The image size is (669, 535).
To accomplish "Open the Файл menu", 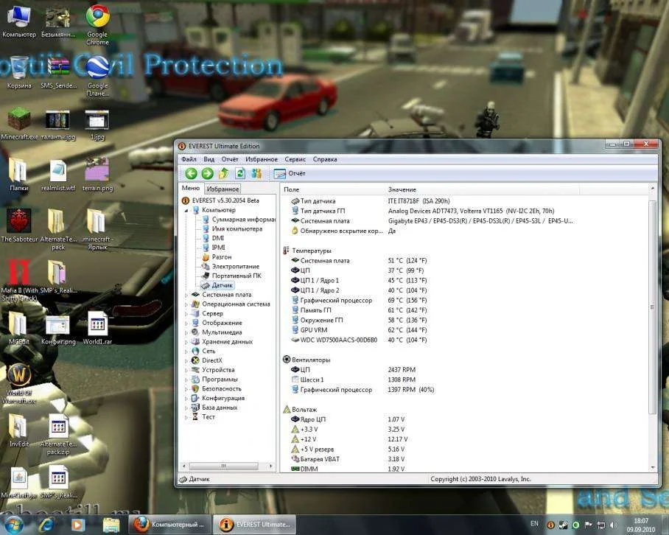I will coord(189,159).
